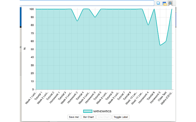Click the 'Homework 1' axis label
The image size is (196, 122).
tap(55, 98)
